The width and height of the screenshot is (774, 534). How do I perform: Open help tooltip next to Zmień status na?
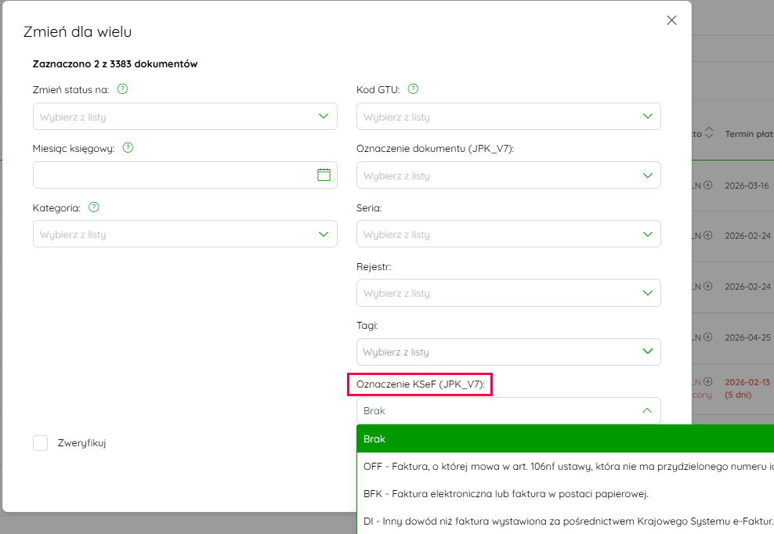pyautogui.click(x=122, y=88)
